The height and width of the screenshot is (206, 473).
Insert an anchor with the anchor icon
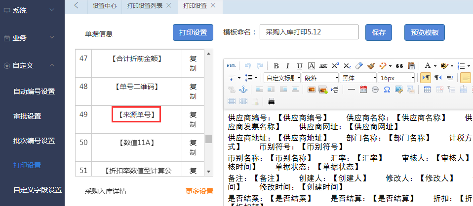[x=243, y=89]
